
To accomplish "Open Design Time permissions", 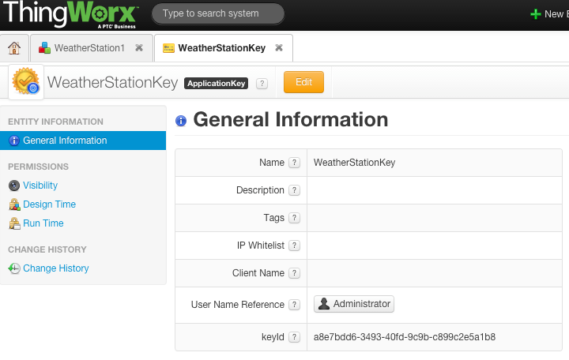I will click(x=49, y=204).
